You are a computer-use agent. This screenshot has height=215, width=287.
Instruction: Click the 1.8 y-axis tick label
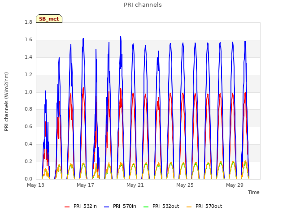click(x=29, y=22)
